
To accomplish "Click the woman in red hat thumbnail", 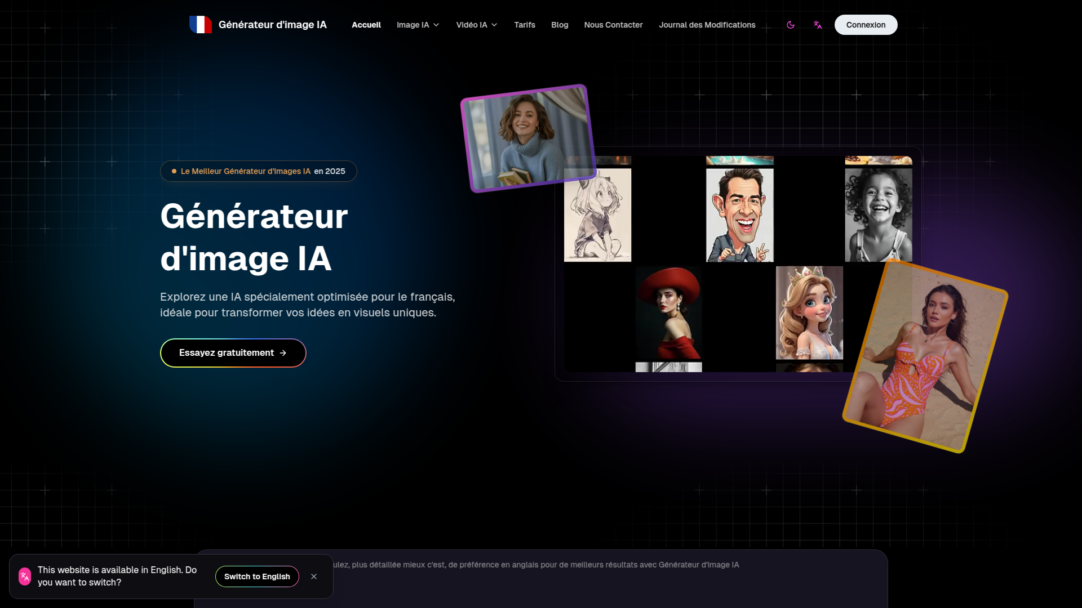I will (668, 312).
